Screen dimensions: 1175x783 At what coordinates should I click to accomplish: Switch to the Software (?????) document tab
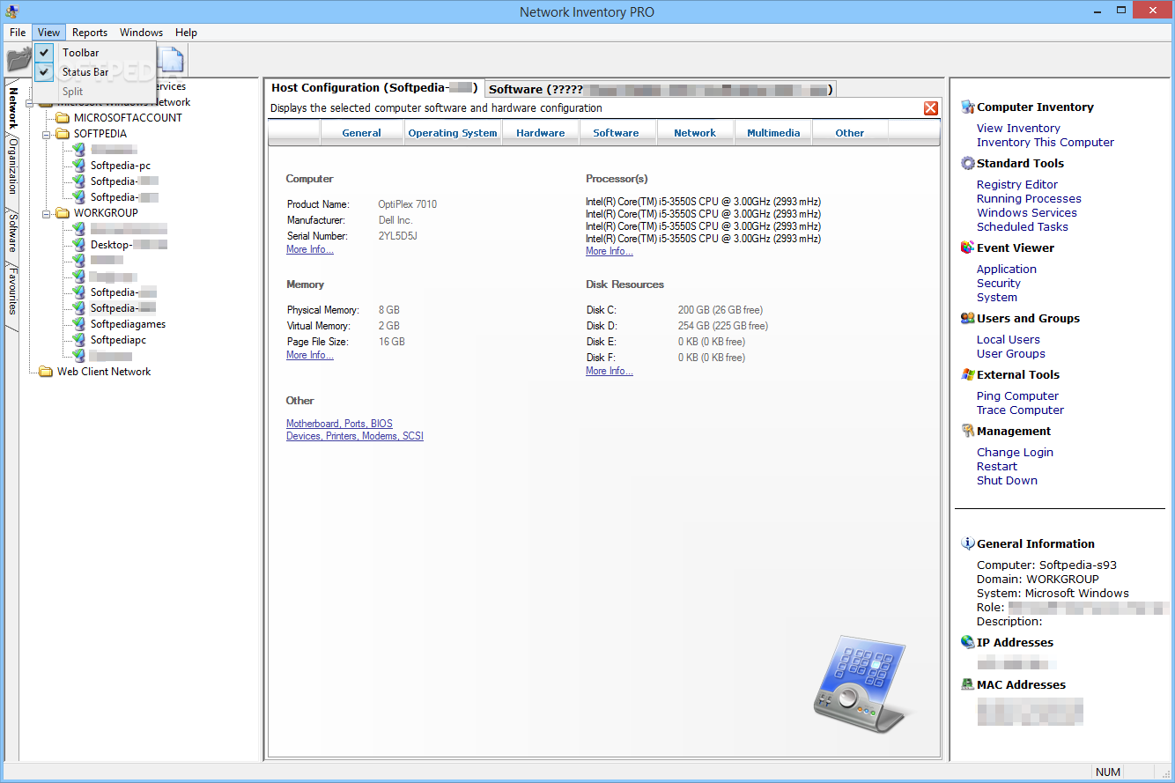(660, 89)
